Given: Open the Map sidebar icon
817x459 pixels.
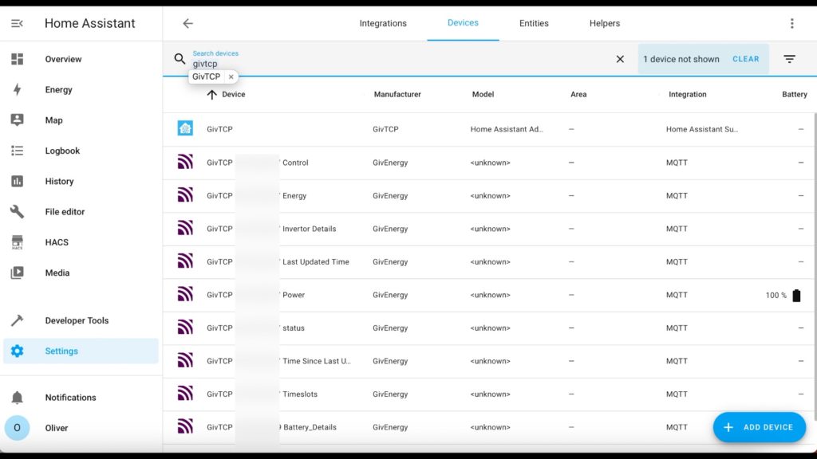Looking at the screenshot, I should tap(18, 120).
